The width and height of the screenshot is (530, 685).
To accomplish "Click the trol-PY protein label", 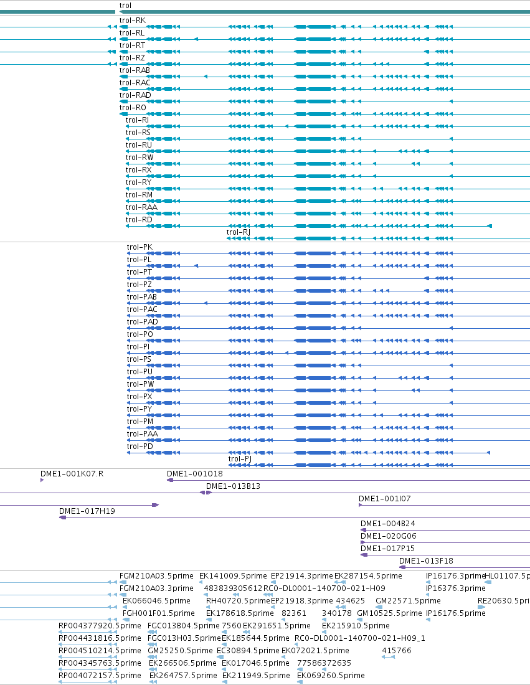I will [x=140, y=409].
